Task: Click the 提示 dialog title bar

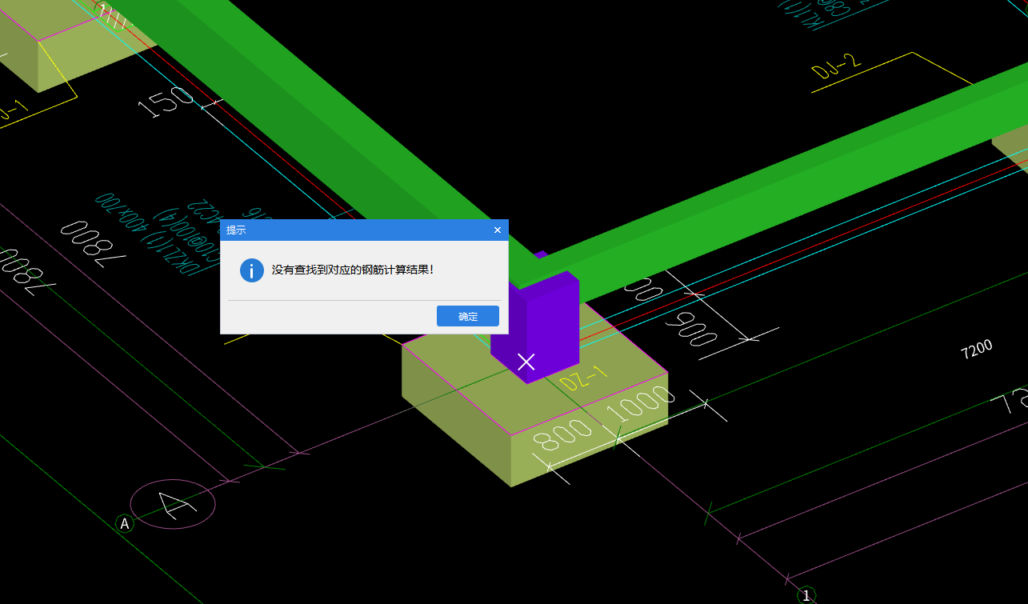Action: pyautogui.click(x=364, y=230)
